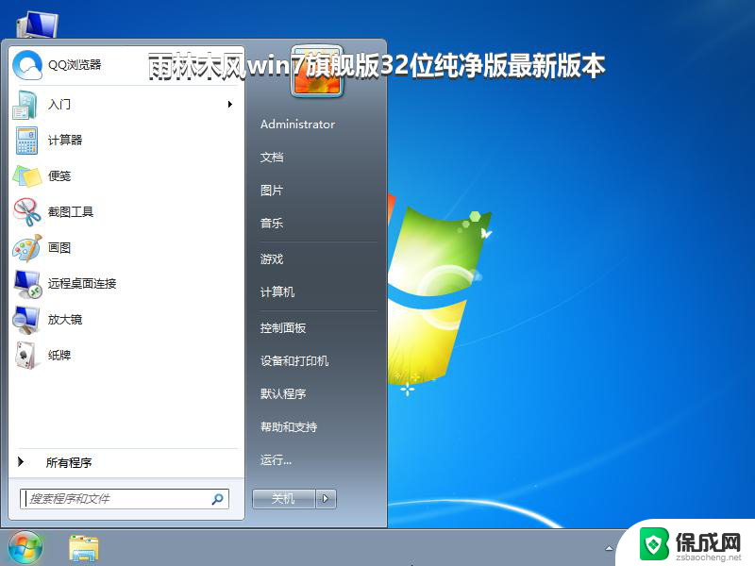Click the 关机 shutdown button
Image resolution: width=755 pixels, height=566 pixels.
pyautogui.click(x=284, y=499)
